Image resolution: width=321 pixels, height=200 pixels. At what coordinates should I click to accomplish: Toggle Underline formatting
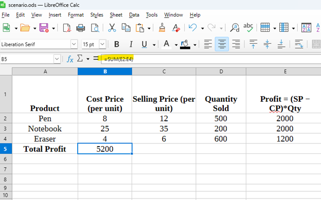pyautogui.click(x=145, y=44)
